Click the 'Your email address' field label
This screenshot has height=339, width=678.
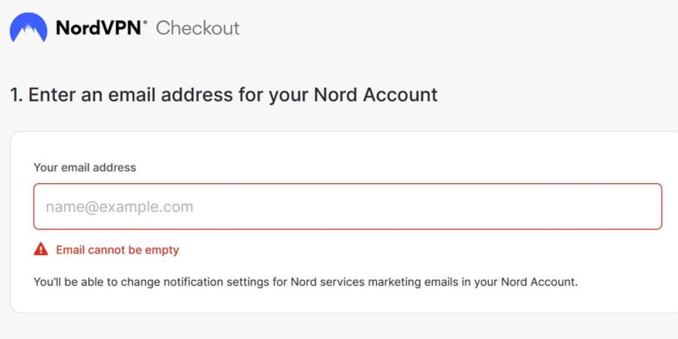85,167
